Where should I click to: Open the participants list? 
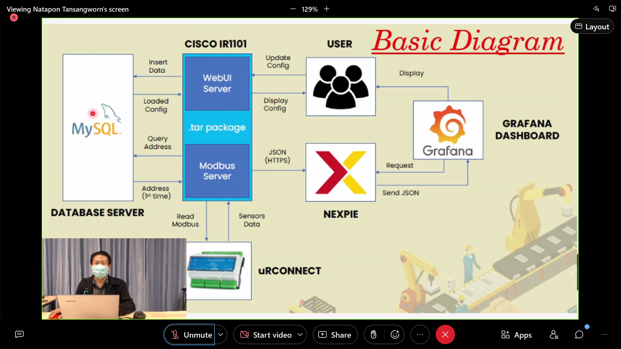pos(554,335)
